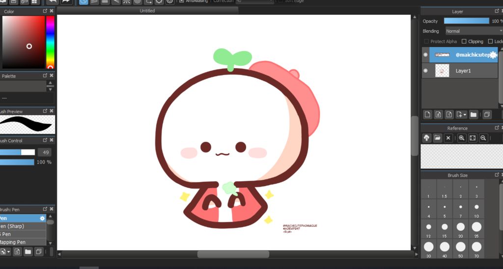Close the Palette panel
The image size is (503, 269).
[51, 75]
